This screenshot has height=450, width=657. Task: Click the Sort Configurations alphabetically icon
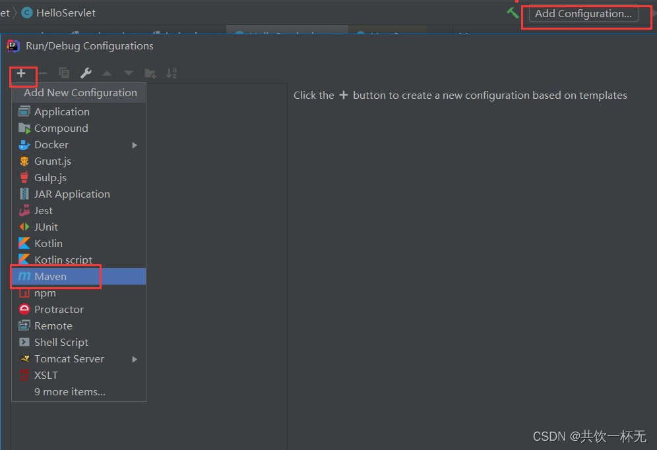tap(172, 73)
